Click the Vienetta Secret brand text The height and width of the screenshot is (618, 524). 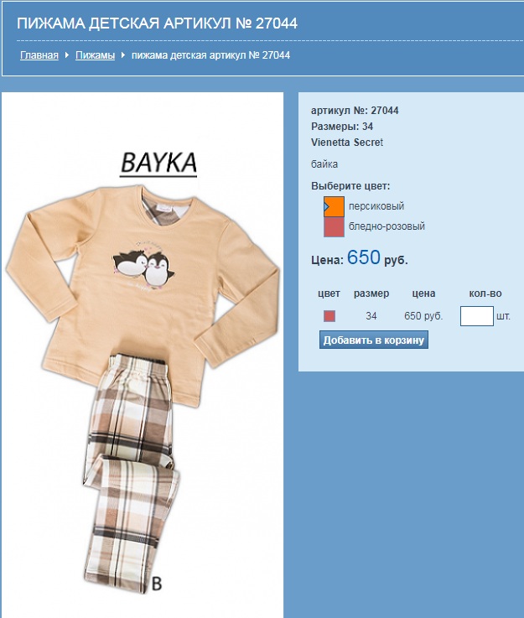[347, 143]
